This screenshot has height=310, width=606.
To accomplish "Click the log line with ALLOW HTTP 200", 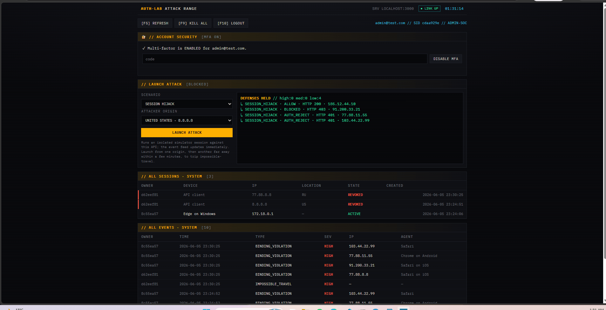I will tap(298, 104).
